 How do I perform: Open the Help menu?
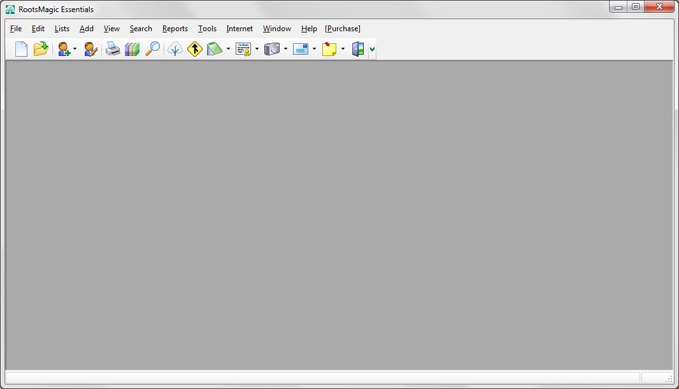[x=308, y=29]
